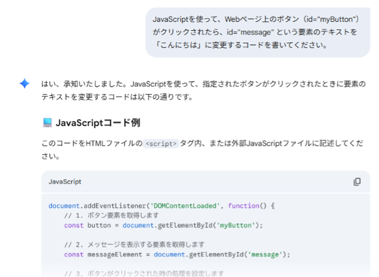Screen dimensions: 379x277
Task: Click the JavaScript code block language label
Action: tap(65, 182)
